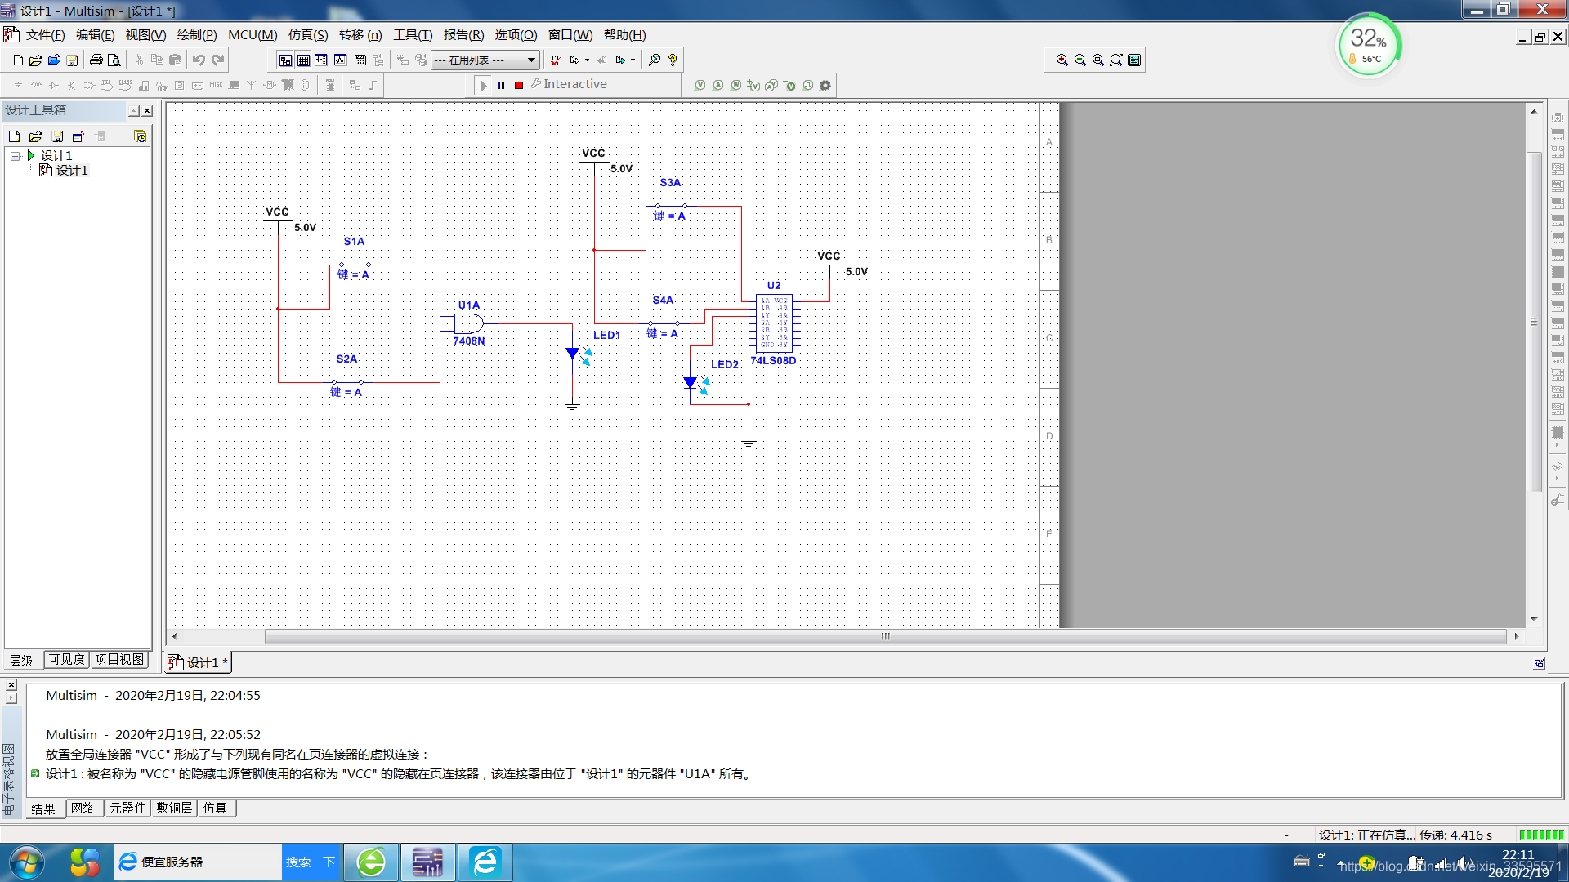Switch to the 层级 tab
Viewport: 1569px width, 882px height.
pyautogui.click(x=22, y=660)
